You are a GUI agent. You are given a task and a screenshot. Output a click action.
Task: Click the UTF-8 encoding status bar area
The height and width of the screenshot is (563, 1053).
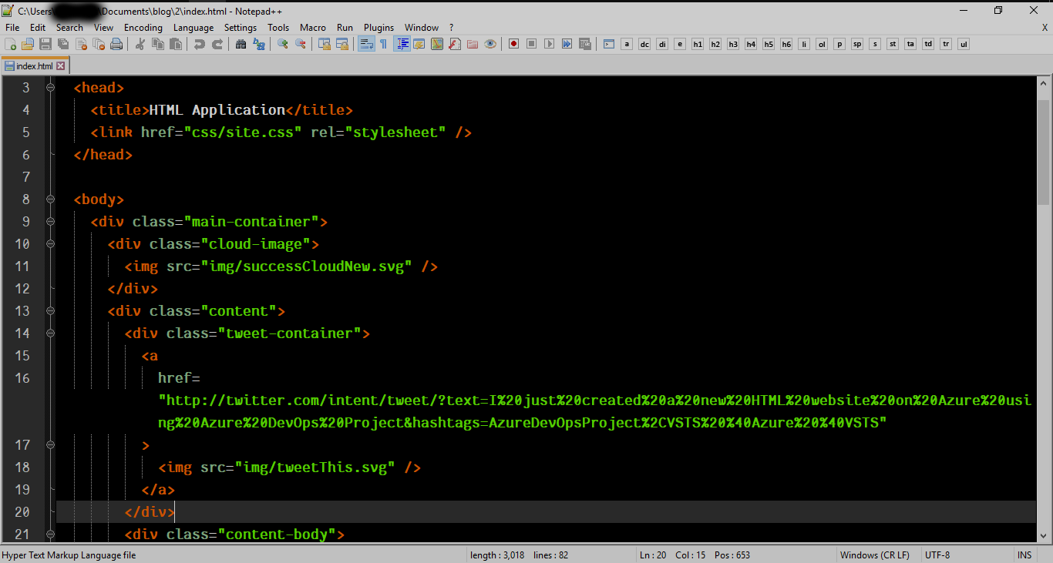[x=937, y=555]
